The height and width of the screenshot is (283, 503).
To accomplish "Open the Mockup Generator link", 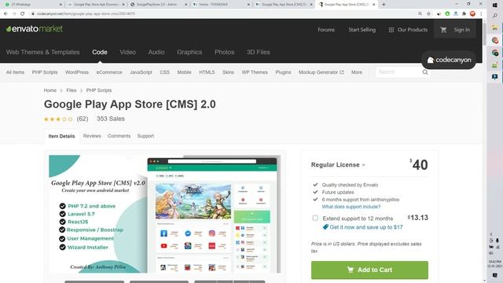I will click(321, 72).
